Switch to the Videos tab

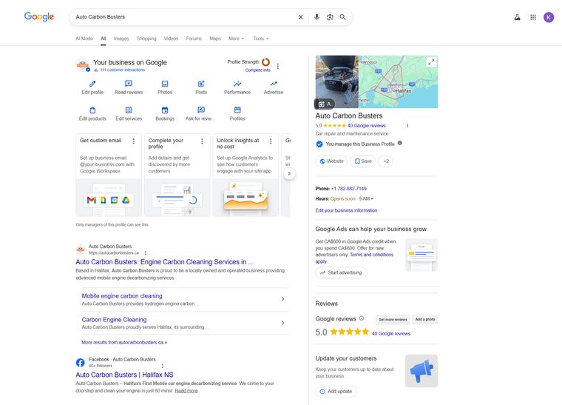[x=171, y=39]
